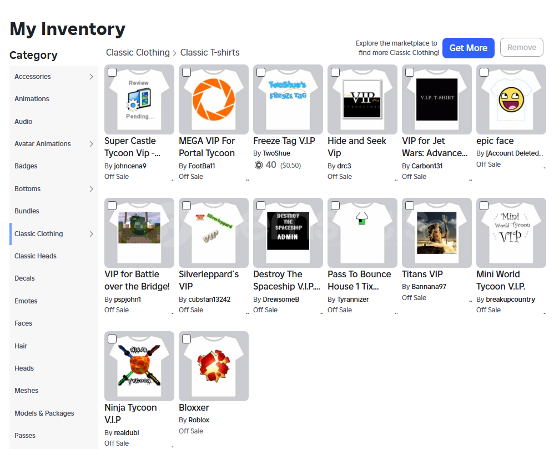Open the Badges category
Image resolution: width=559 pixels, height=449 pixels.
[54, 166]
